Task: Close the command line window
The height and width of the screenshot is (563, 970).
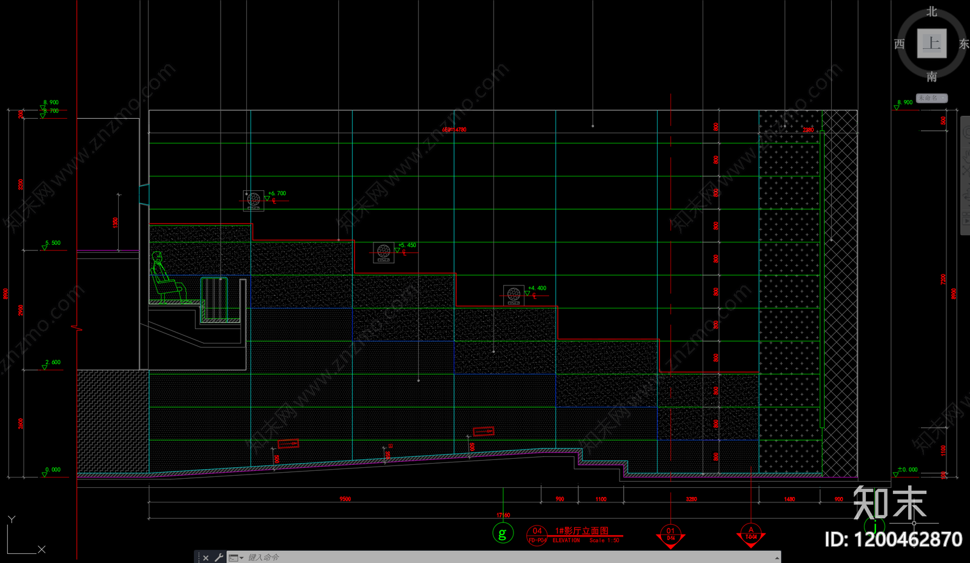Action: [206, 558]
